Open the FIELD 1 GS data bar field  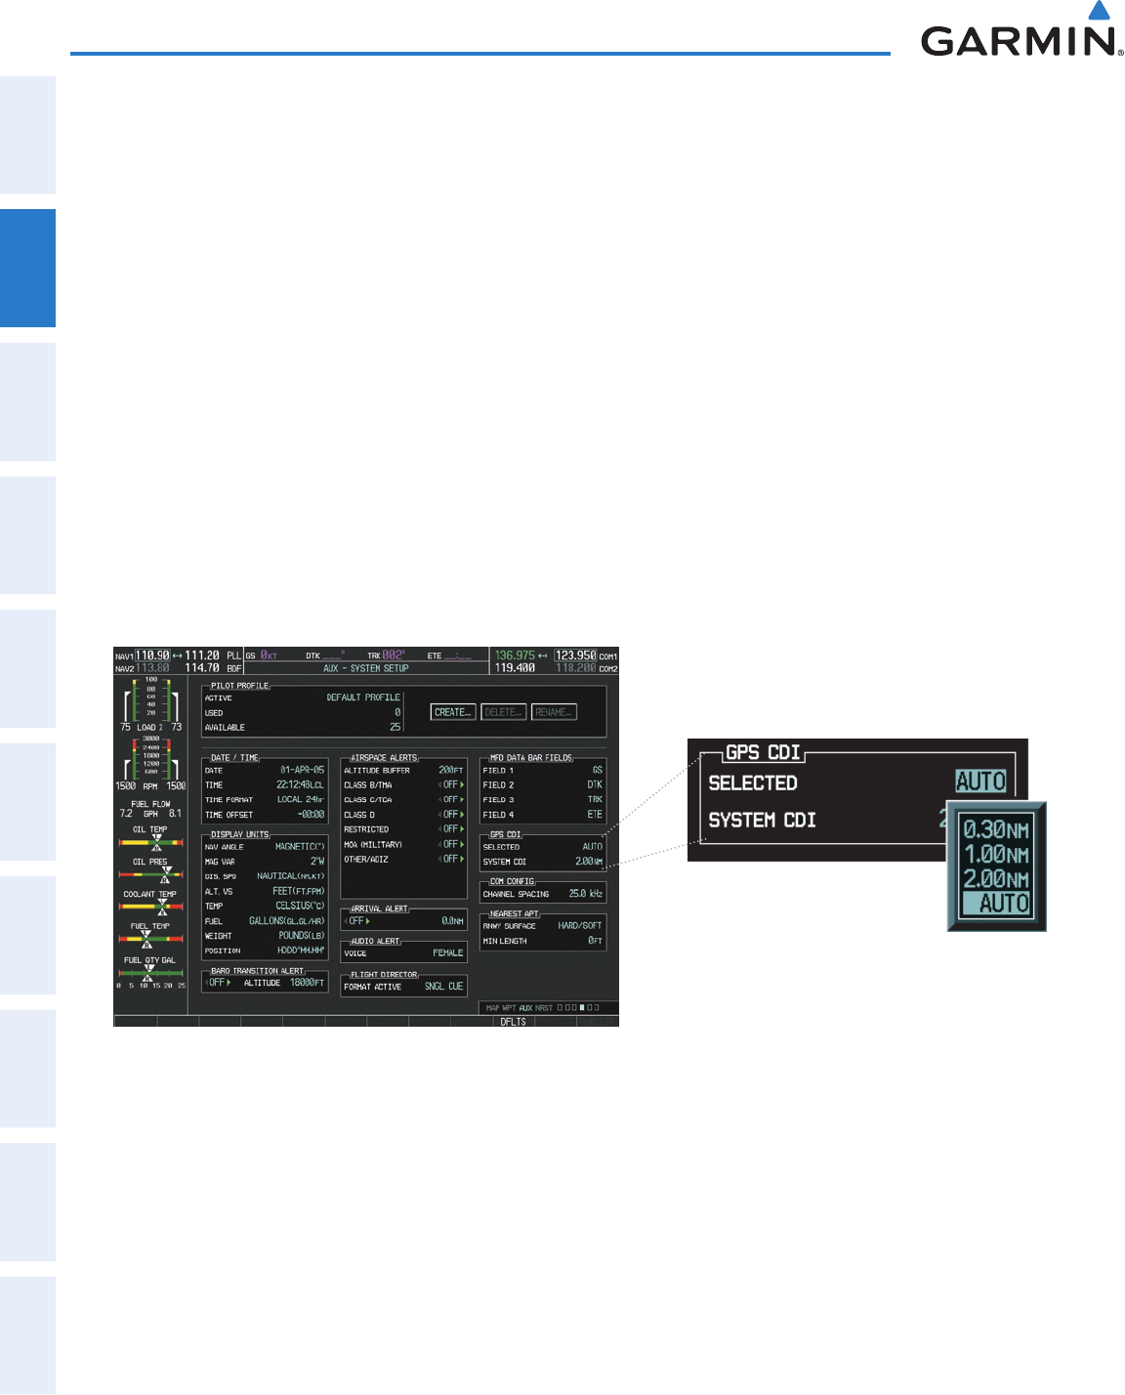597,770
